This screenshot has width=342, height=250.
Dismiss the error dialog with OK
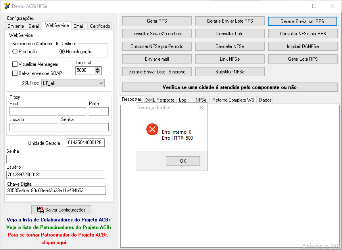(183, 161)
